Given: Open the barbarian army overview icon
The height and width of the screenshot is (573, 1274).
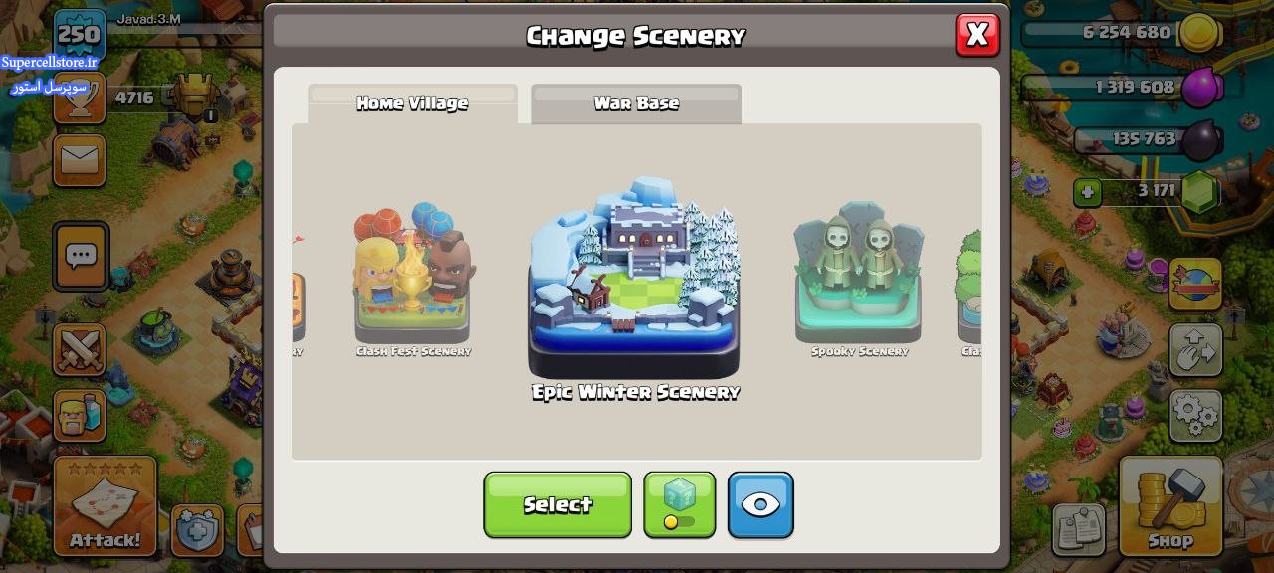Looking at the screenshot, I should click(x=79, y=415).
